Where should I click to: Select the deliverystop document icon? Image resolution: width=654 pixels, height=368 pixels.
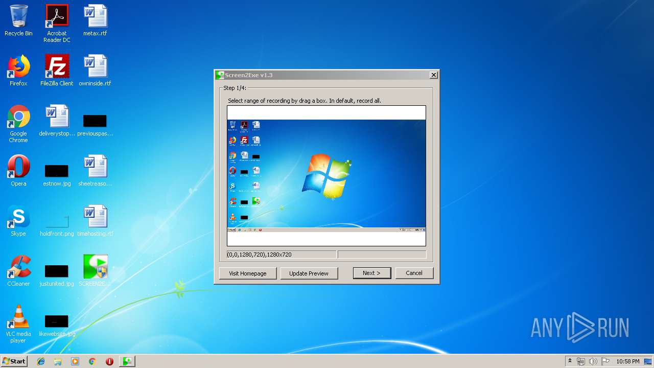pos(57,121)
